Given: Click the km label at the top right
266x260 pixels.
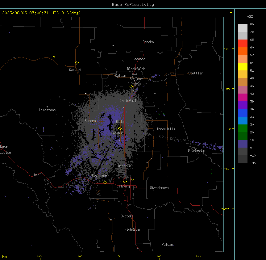Looking at the screenshot, I should click(230, 13).
